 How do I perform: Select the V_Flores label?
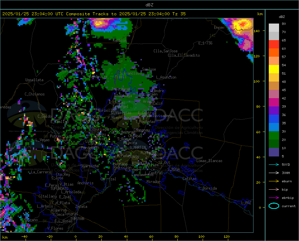click(55, 228)
